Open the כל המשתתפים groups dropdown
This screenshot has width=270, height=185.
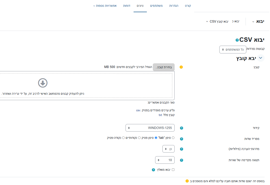(233, 49)
